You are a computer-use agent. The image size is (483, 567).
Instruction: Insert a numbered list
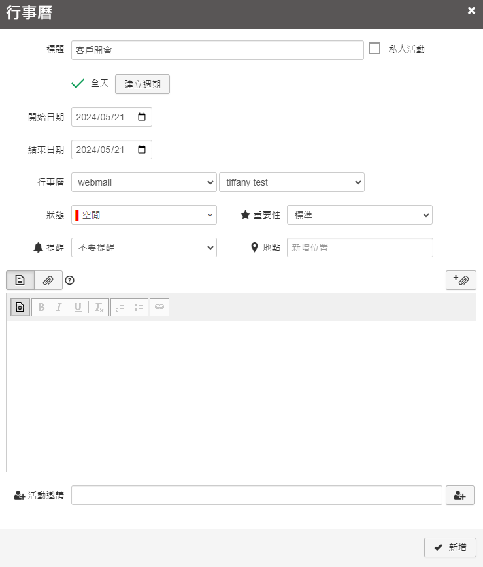[120, 307]
